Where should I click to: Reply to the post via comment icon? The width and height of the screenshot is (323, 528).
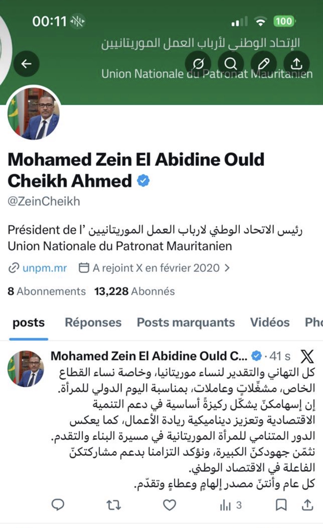coord(58,505)
